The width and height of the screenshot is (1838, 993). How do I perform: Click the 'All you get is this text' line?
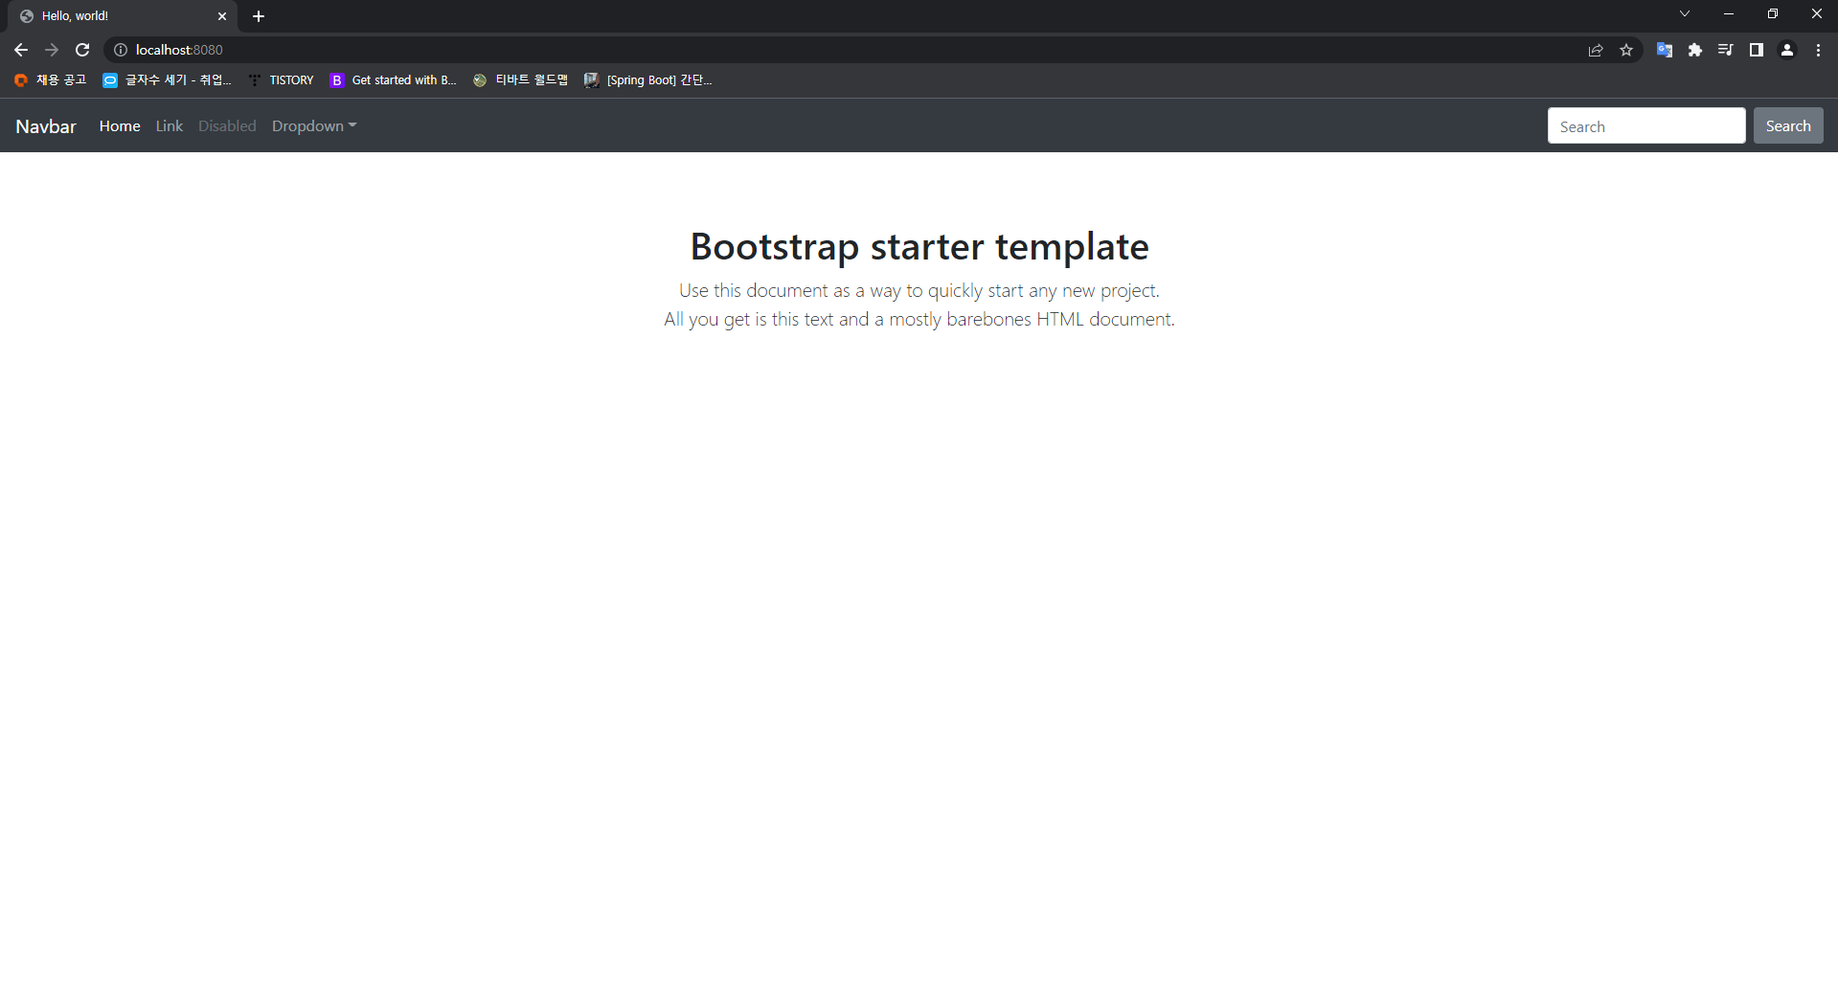coord(919,319)
